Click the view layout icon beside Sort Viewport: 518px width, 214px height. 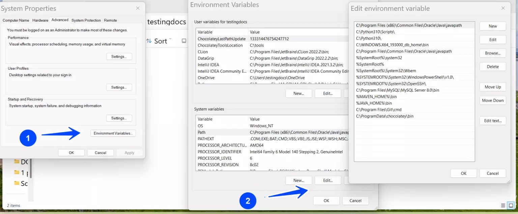tap(184, 41)
